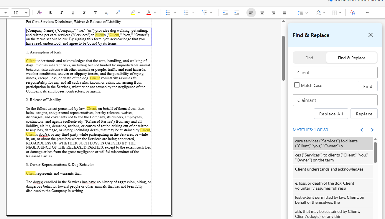
Task: Enable the Match Case checkbox
Action: [297, 85]
